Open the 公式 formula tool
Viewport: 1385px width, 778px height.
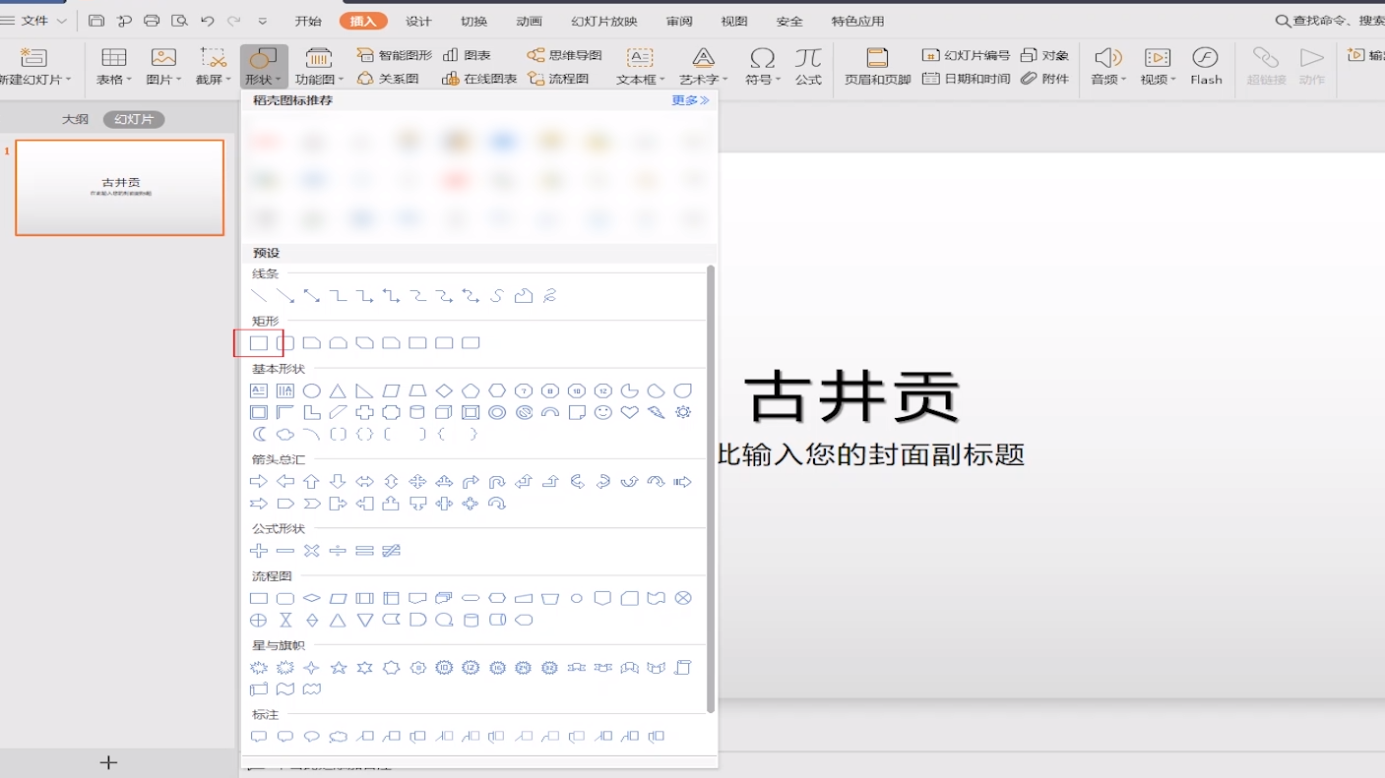[x=808, y=66]
